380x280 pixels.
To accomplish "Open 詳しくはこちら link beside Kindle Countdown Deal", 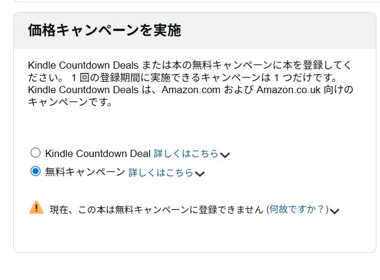I will point(186,153).
